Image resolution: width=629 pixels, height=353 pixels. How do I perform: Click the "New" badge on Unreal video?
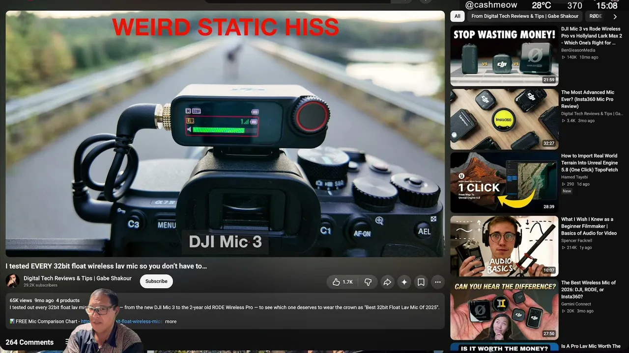coord(567,191)
